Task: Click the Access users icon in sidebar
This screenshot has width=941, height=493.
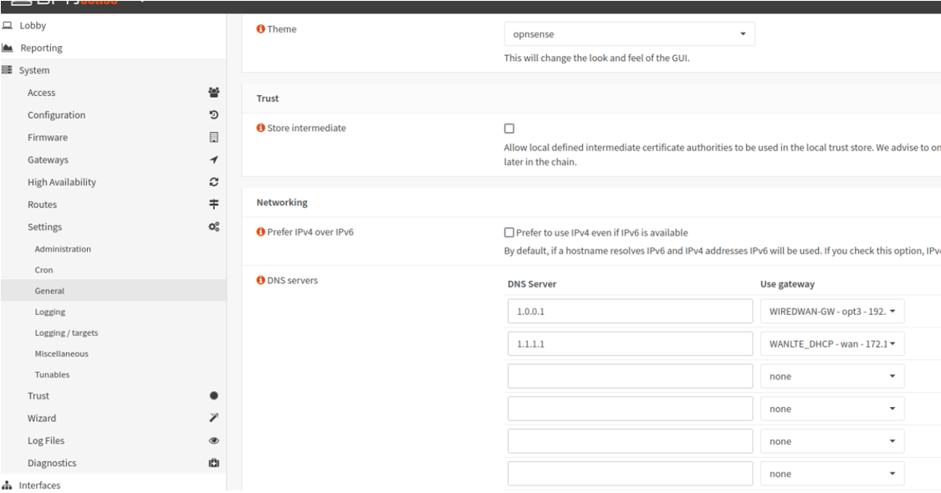Action: click(213, 93)
